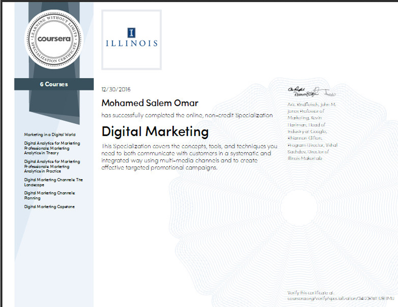The width and height of the screenshot is (398, 307).
Task: Click the Coursera specialization certificate seal
Action: click(x=54, y=39)
